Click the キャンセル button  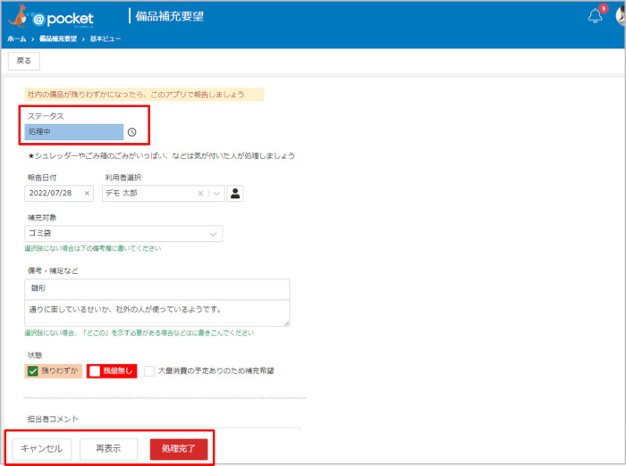[42, 449]
